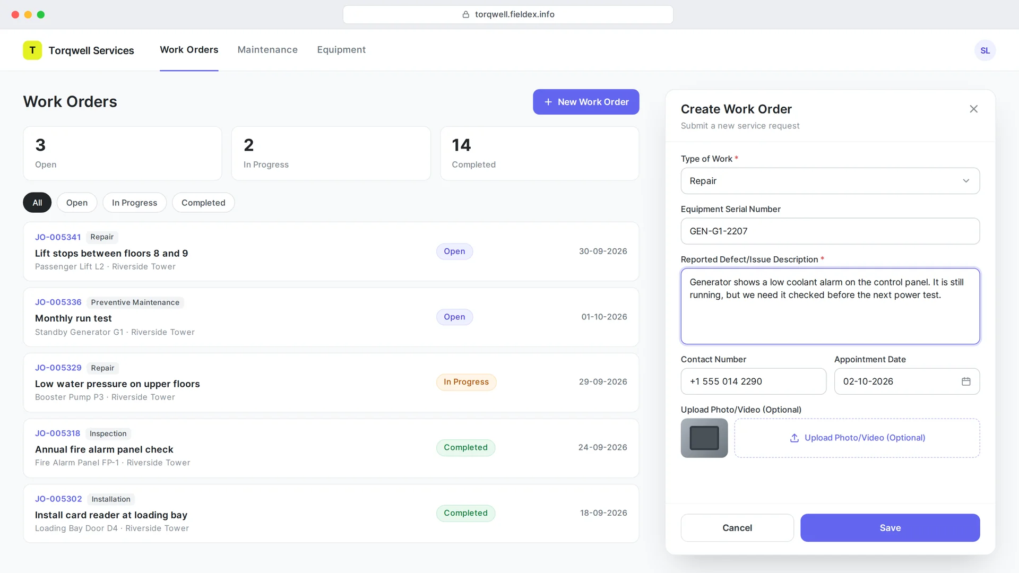The image size is (1019, 573).
Task: Switch to the Maintenance tab
Action: 267,50
